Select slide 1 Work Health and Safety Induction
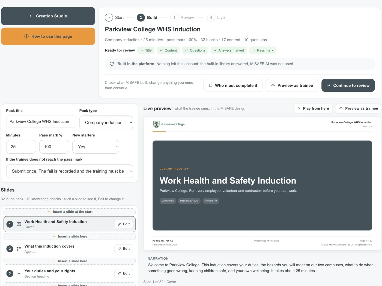This screenshot has height=286, width=382. click(x=70, y=224)
